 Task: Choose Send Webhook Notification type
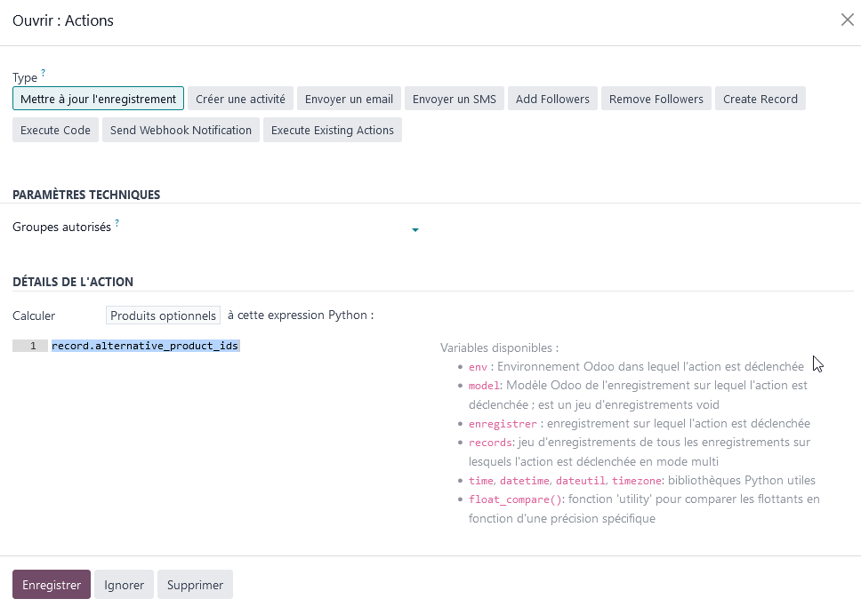click(181, 130)
